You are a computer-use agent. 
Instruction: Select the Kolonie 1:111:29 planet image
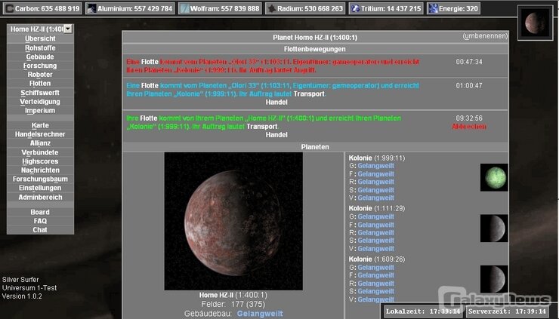(494, 228)
